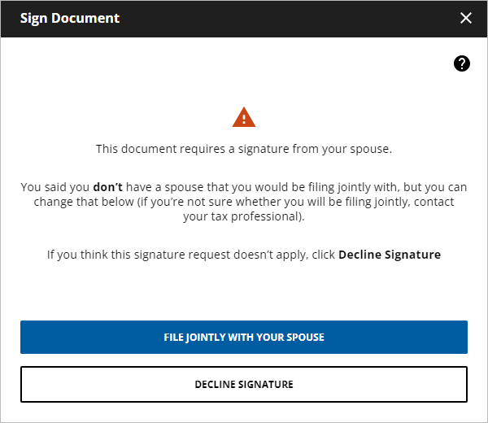Open help with the question mark icon

462,63
